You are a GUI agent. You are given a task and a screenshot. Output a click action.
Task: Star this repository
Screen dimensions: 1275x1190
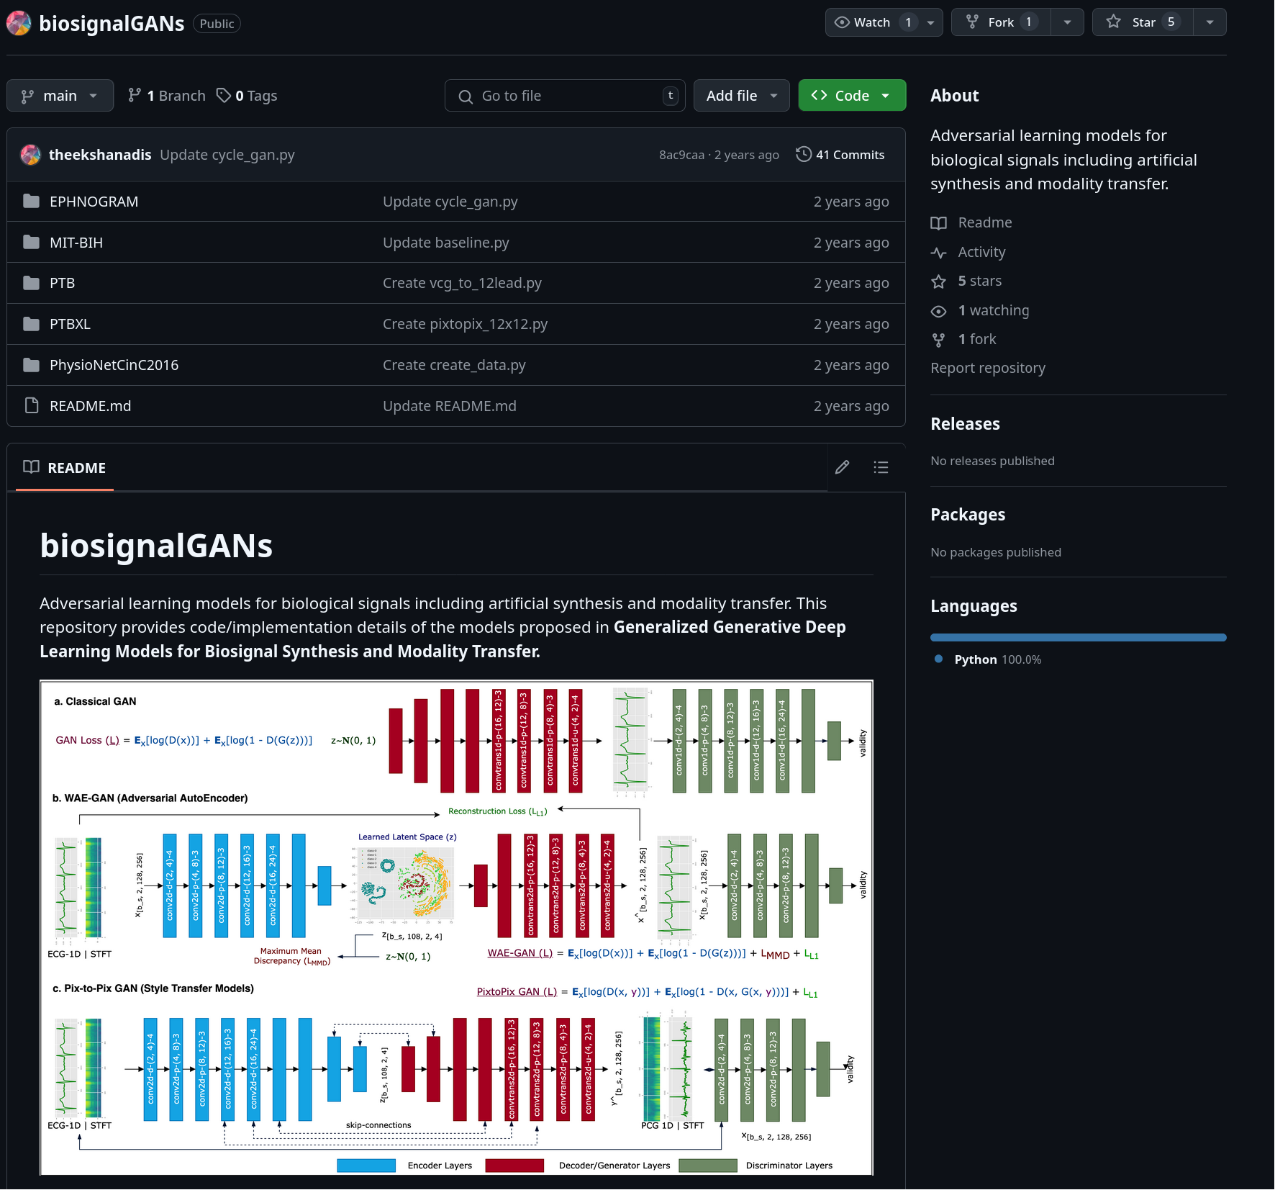(x=1143, y=22)
